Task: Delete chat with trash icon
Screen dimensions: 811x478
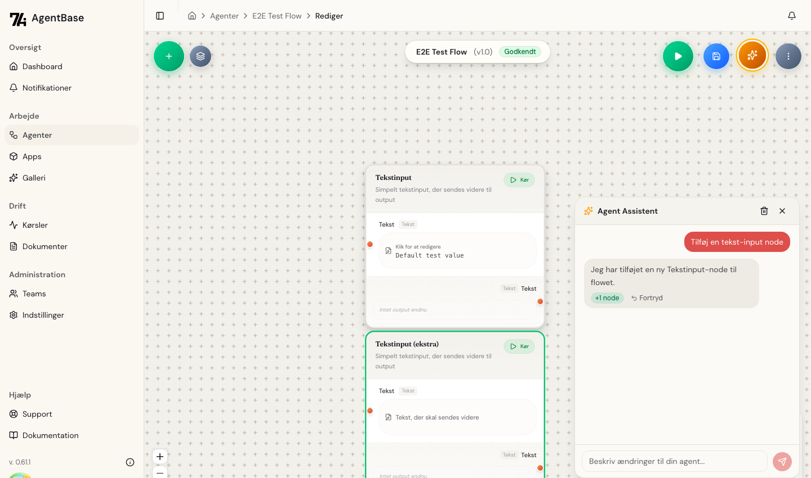Action: click(x=764, y=211)
